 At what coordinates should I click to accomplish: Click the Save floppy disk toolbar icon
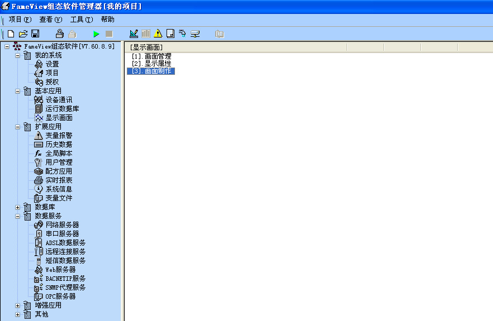coord(35,34)
